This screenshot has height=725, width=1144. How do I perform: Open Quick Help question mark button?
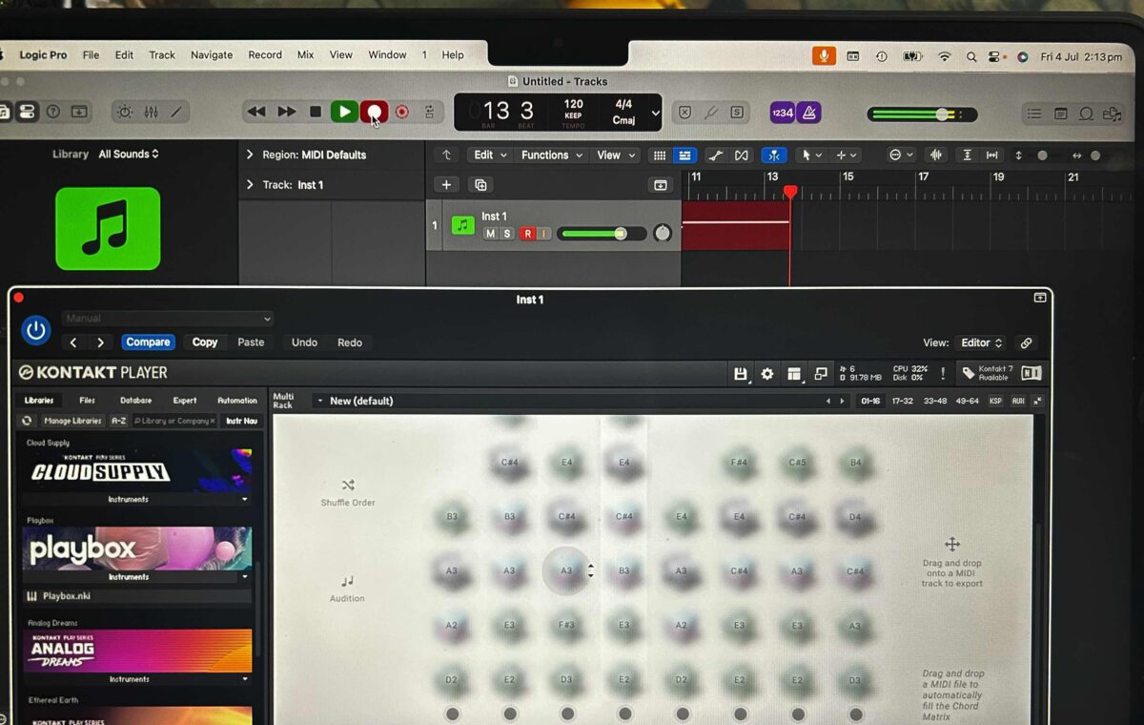click(53, 112)
